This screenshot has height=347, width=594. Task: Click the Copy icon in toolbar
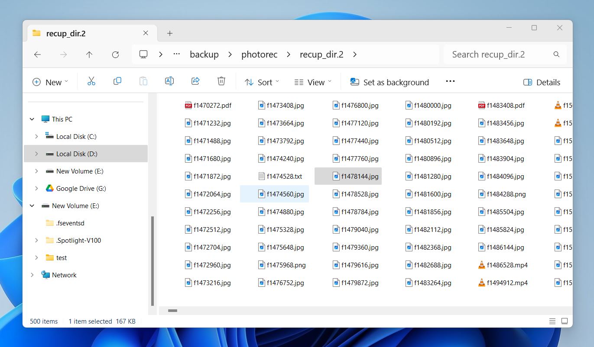pyautogui.click(x=117, y=81)
